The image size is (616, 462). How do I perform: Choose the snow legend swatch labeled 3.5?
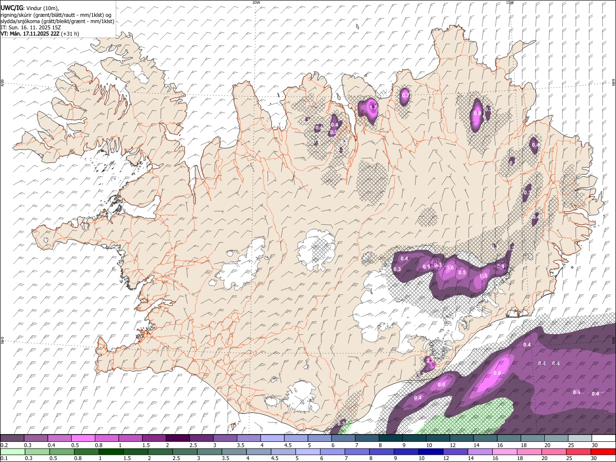(248, 438)
